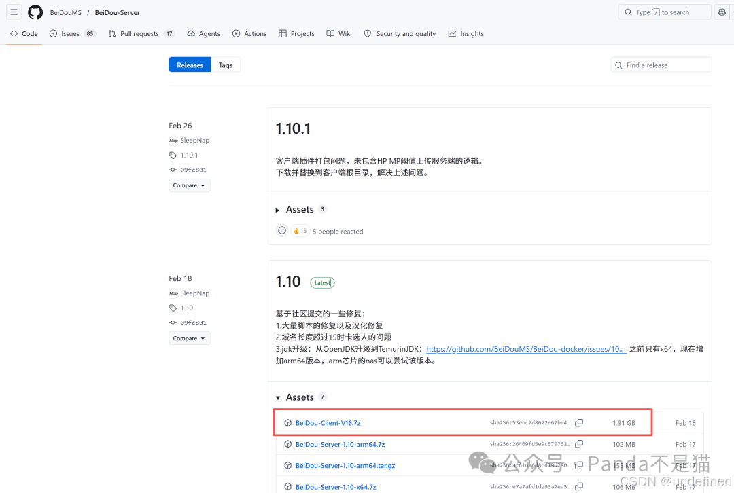Open Compare dropdown for release 1.10
Screen dimensions: 734x493
(x=190, y=338)
